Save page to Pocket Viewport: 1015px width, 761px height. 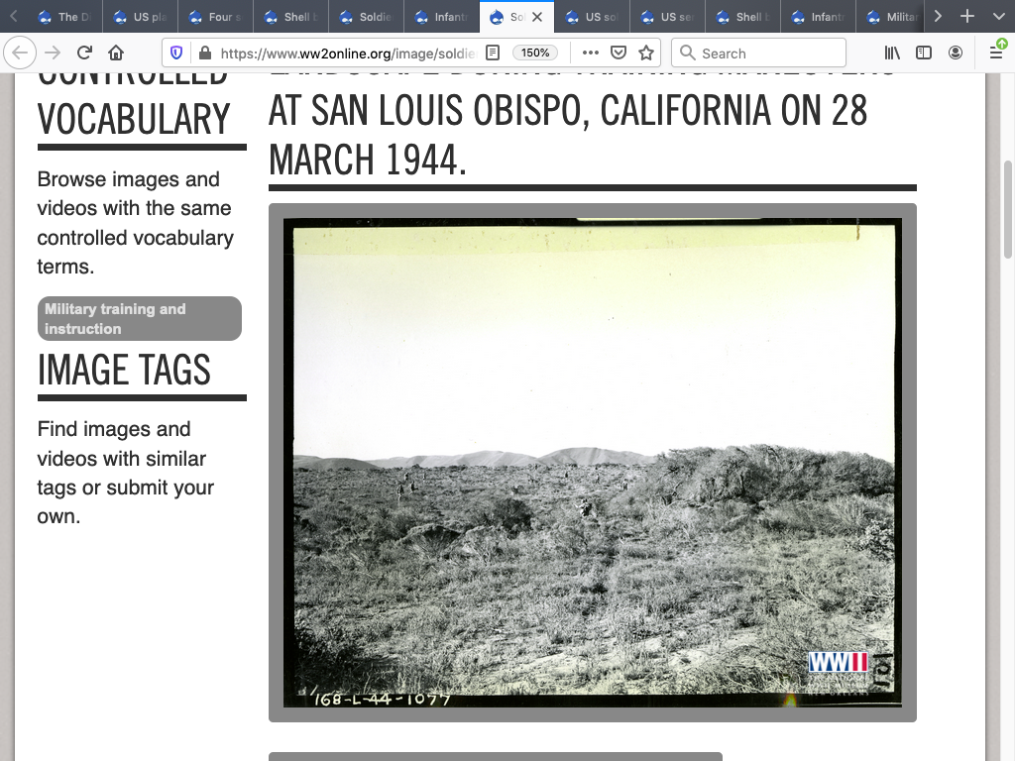click(x=619, y=54)
